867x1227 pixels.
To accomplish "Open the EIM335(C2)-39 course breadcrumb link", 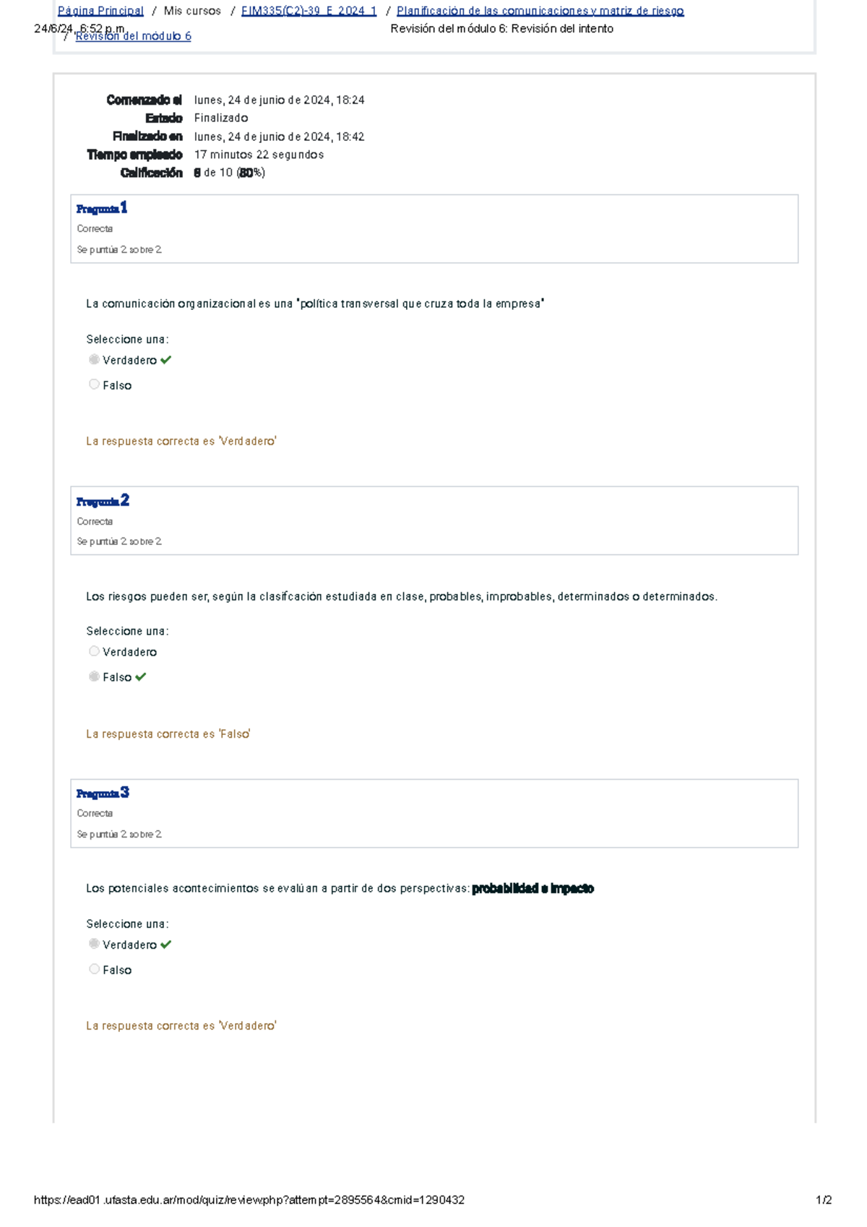I will click(309, 11).
